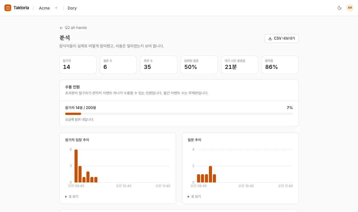Image resolution: width=358 pixels, height=212 pixels.
Task: Click the plus icon next to Acme
Action: click(56, 8)
